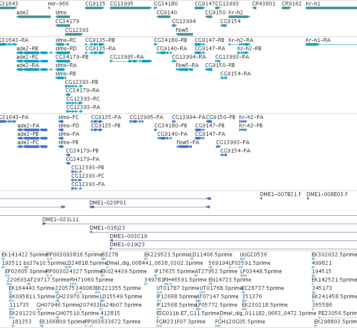Click transcript CG9154-RA

click(x=235, y=74)
